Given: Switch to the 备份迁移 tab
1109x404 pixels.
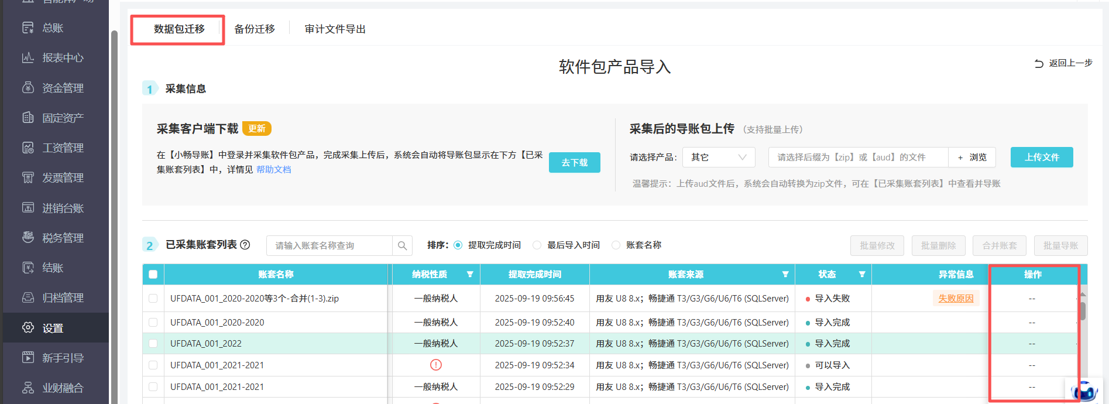Looking at the screenshot, I should tap(255, 29).
